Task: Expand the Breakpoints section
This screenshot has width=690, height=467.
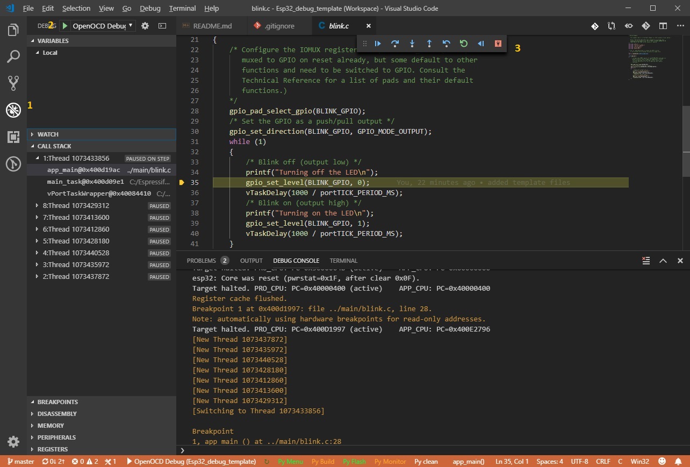Action: coord(57,402)
